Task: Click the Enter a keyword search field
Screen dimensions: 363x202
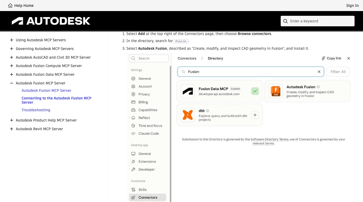Action: [318, 21]
